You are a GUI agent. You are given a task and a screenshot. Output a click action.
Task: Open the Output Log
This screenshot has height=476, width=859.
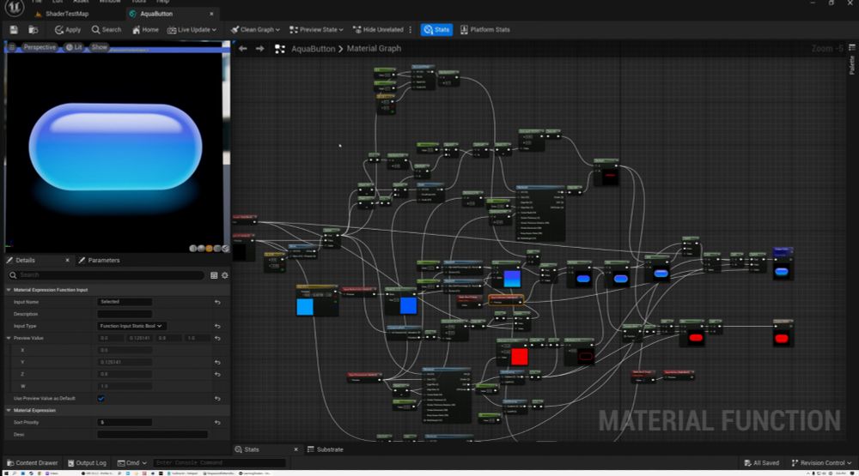[86, 463]
